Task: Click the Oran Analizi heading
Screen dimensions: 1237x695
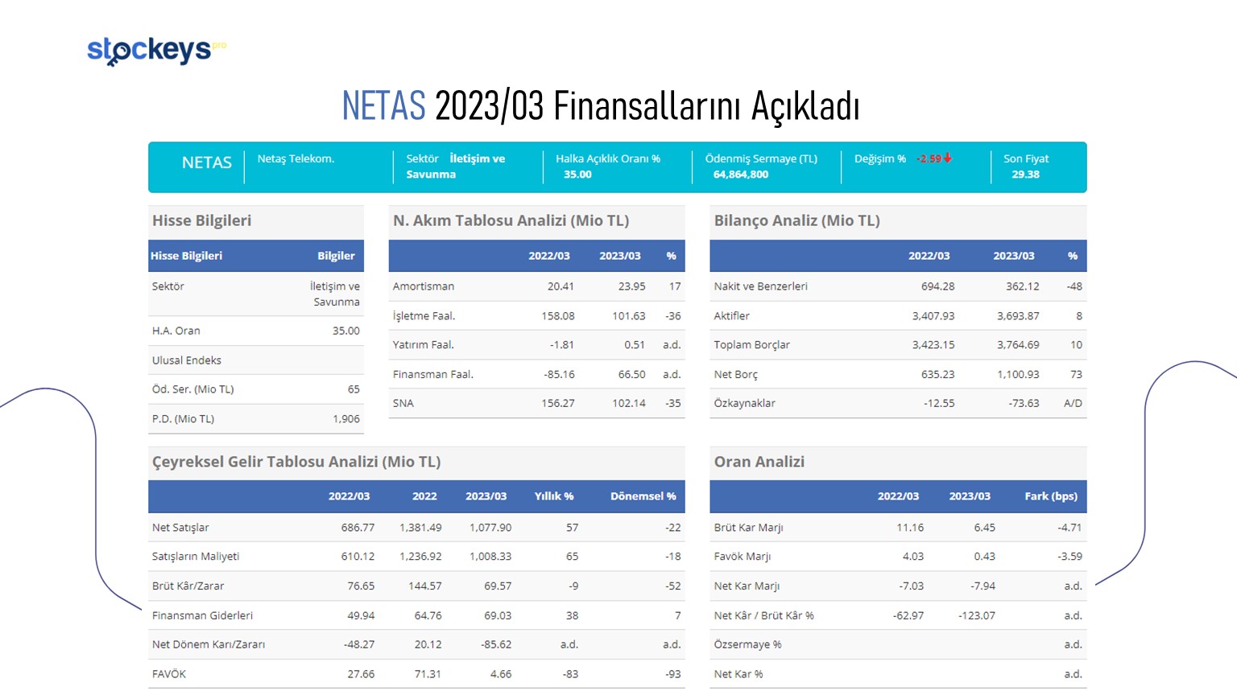Action: click(759, 462)
